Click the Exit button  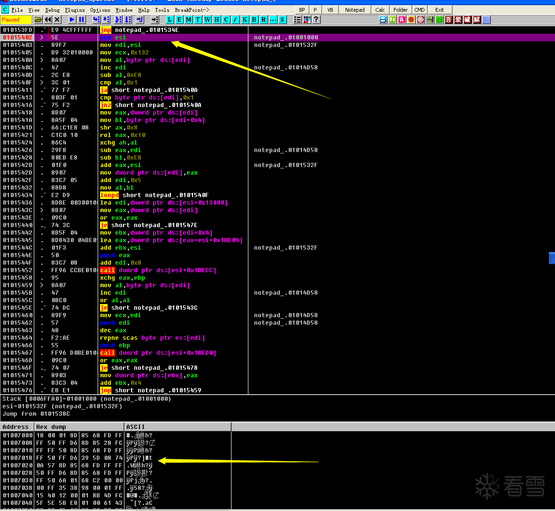(x=439, y=10)
